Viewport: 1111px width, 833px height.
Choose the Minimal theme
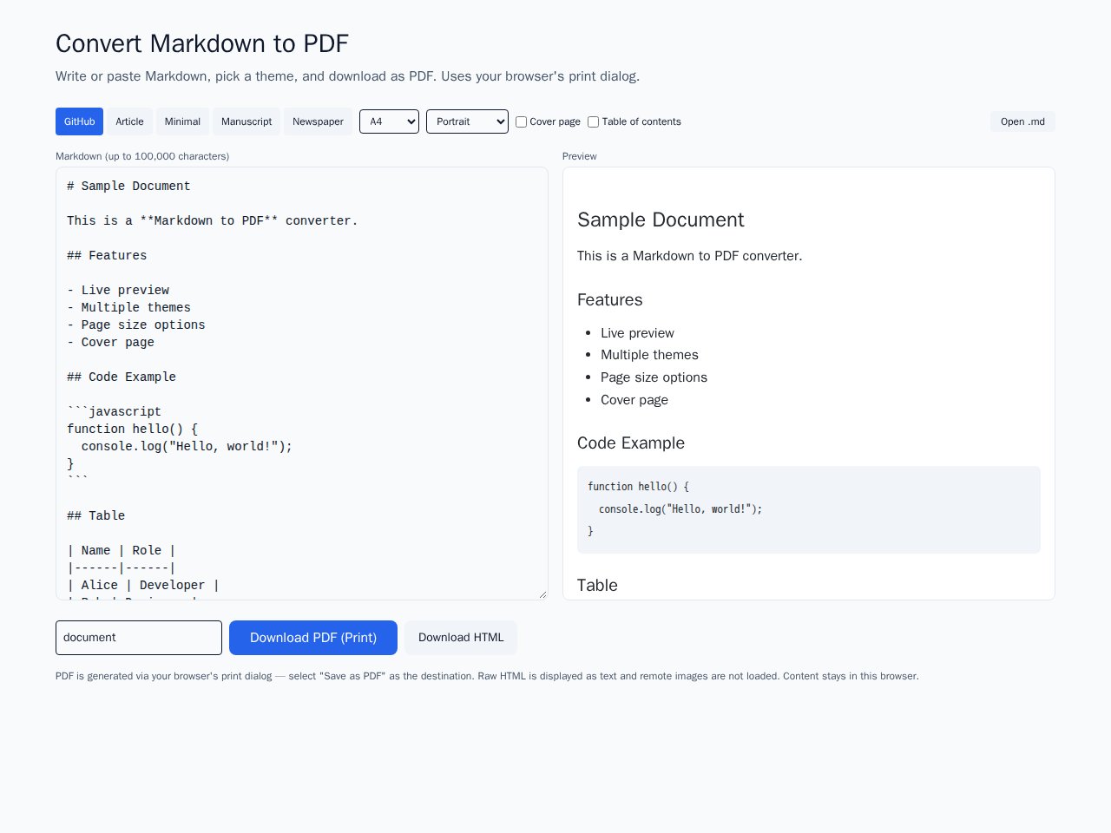coord(182,121)
